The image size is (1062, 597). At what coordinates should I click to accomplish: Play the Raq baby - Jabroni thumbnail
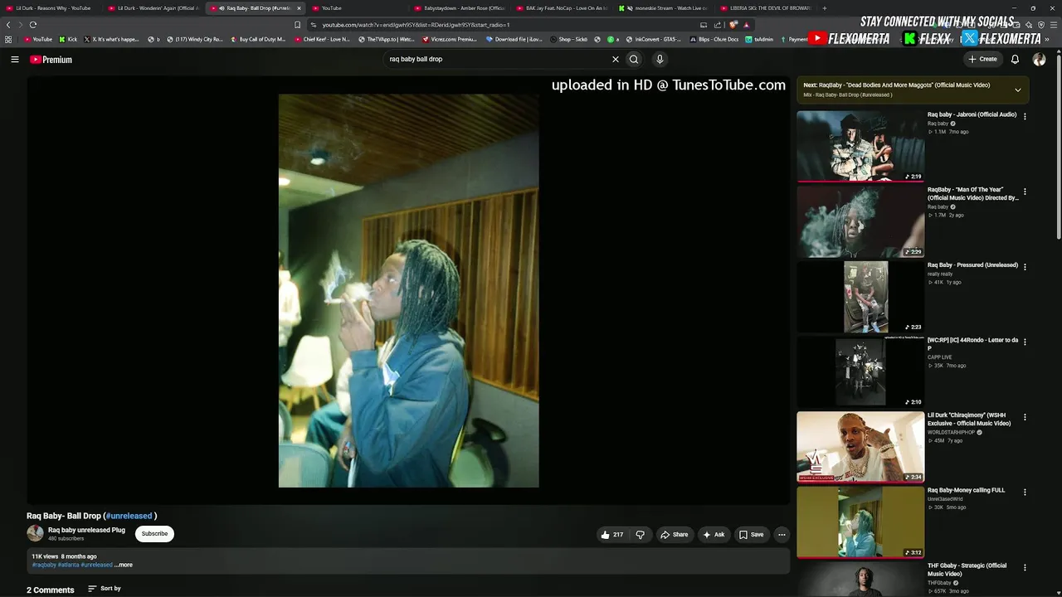860,146
